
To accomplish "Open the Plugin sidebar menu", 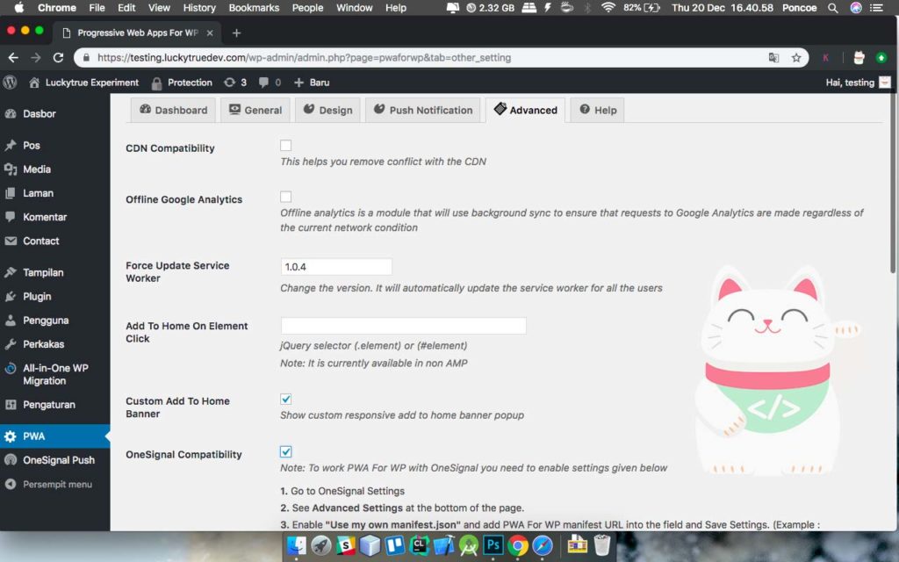I will 55,297.
